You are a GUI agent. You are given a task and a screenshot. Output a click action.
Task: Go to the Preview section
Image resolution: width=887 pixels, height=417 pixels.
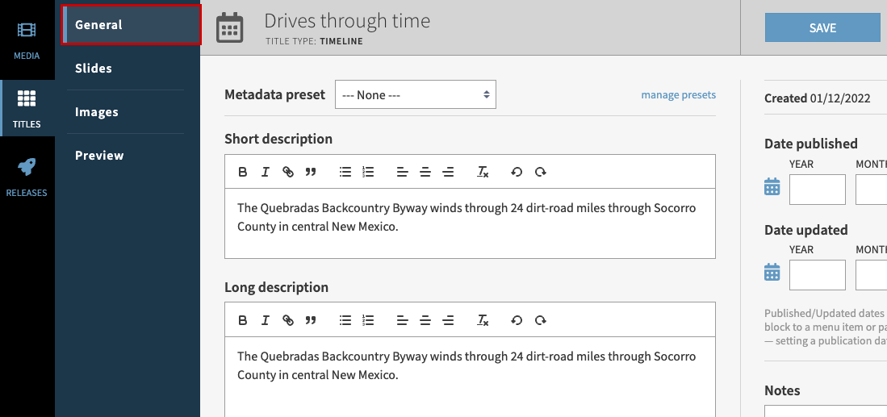point(99,156)
